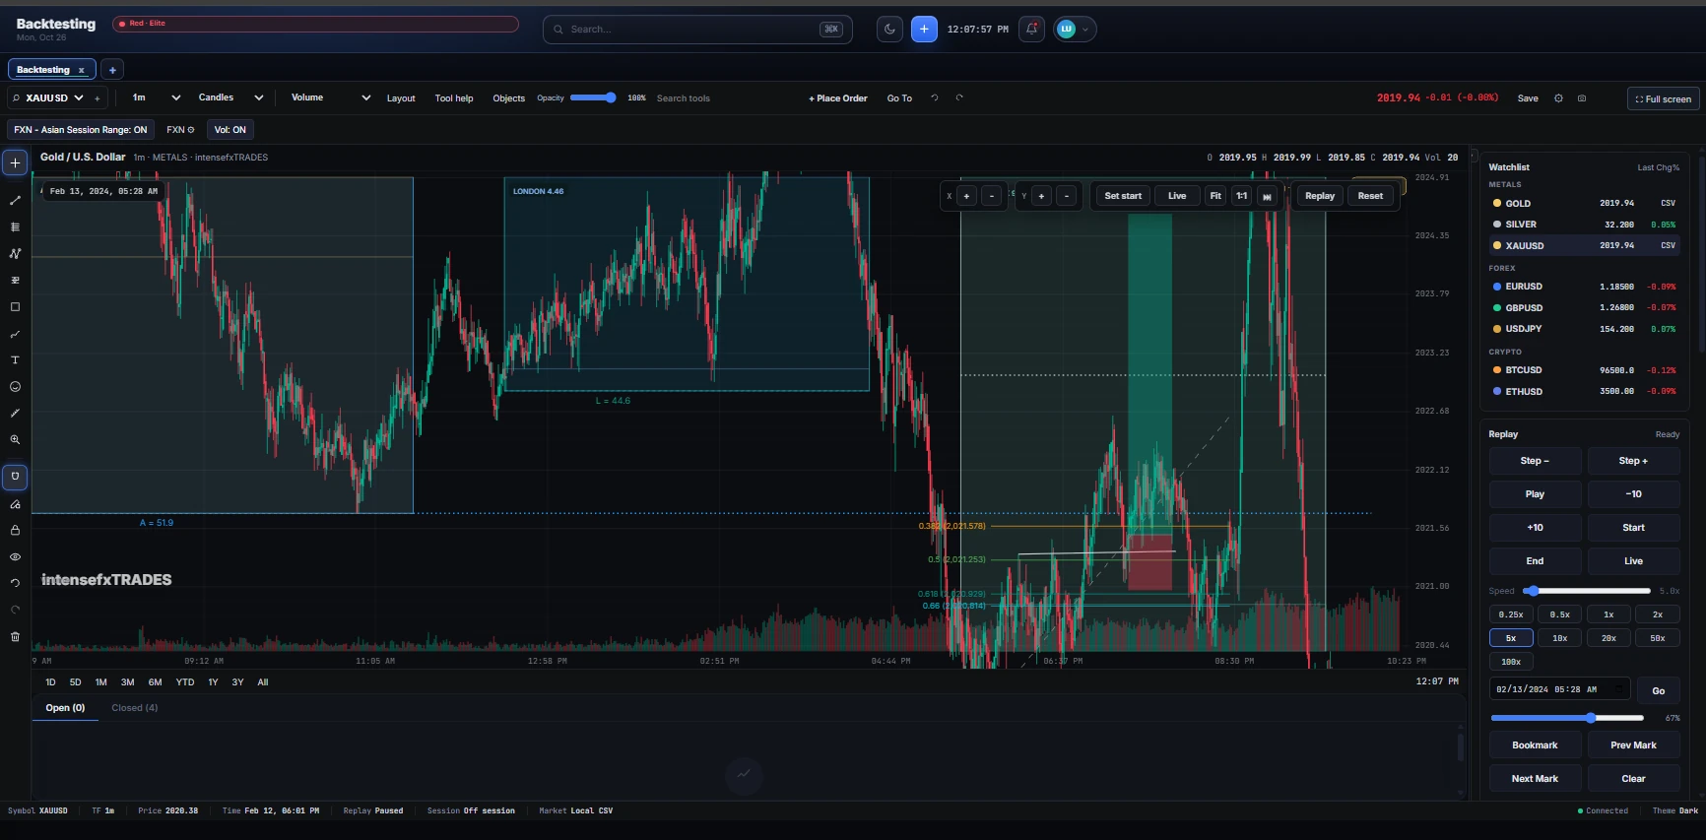This screenshot has height=840, width=1706.
Task: Open the add-drawing plus button in left toolbar
Action: 15,163
